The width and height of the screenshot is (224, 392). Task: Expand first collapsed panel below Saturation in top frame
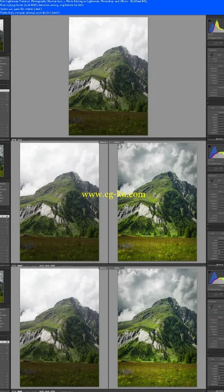pos(208,99)
